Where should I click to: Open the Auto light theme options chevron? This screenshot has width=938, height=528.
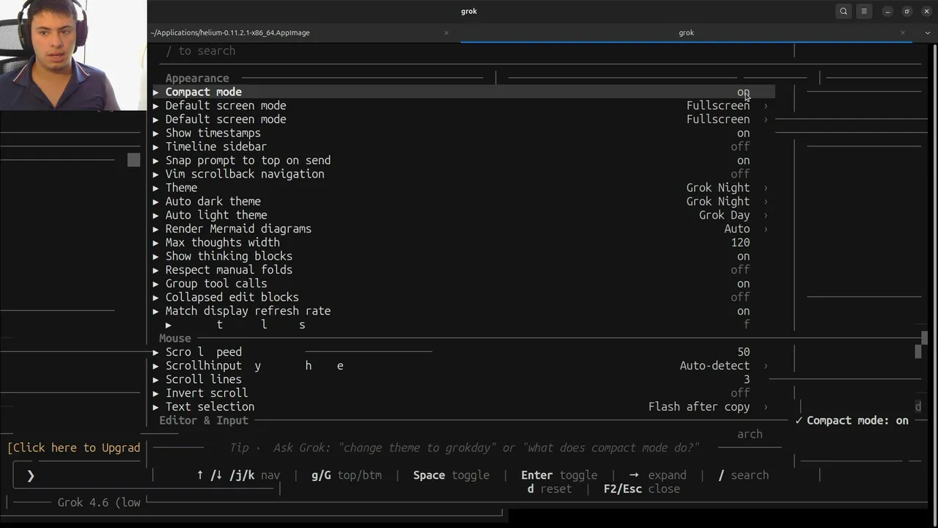coord(766,215)
